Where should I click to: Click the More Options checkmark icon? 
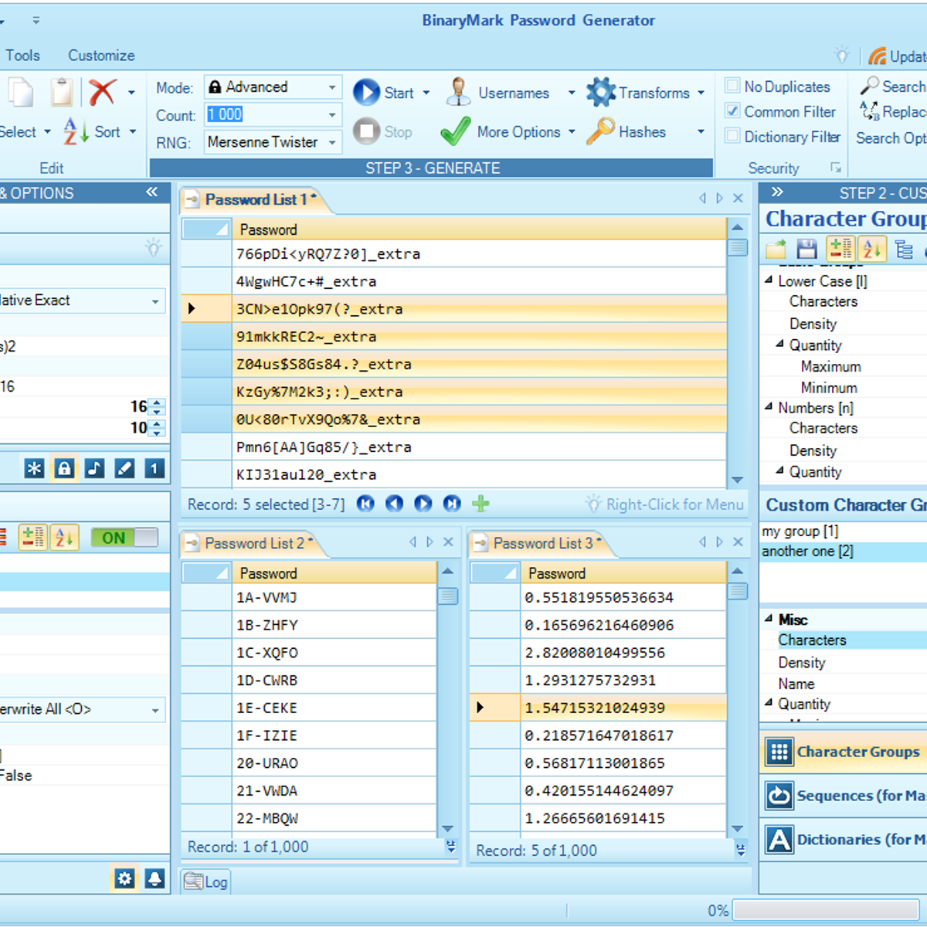coord(456,131)
